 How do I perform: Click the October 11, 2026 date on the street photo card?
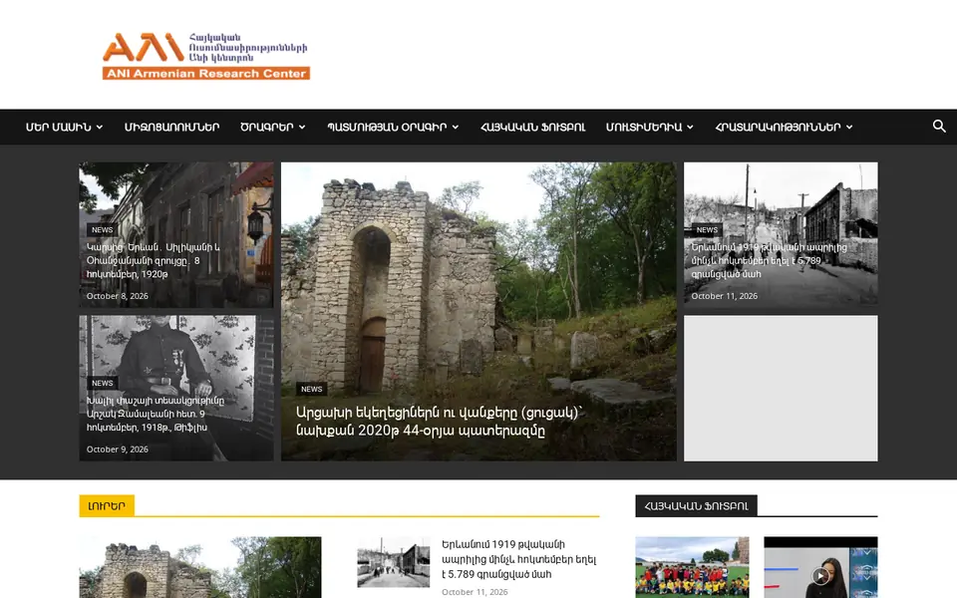pos(724,296)
